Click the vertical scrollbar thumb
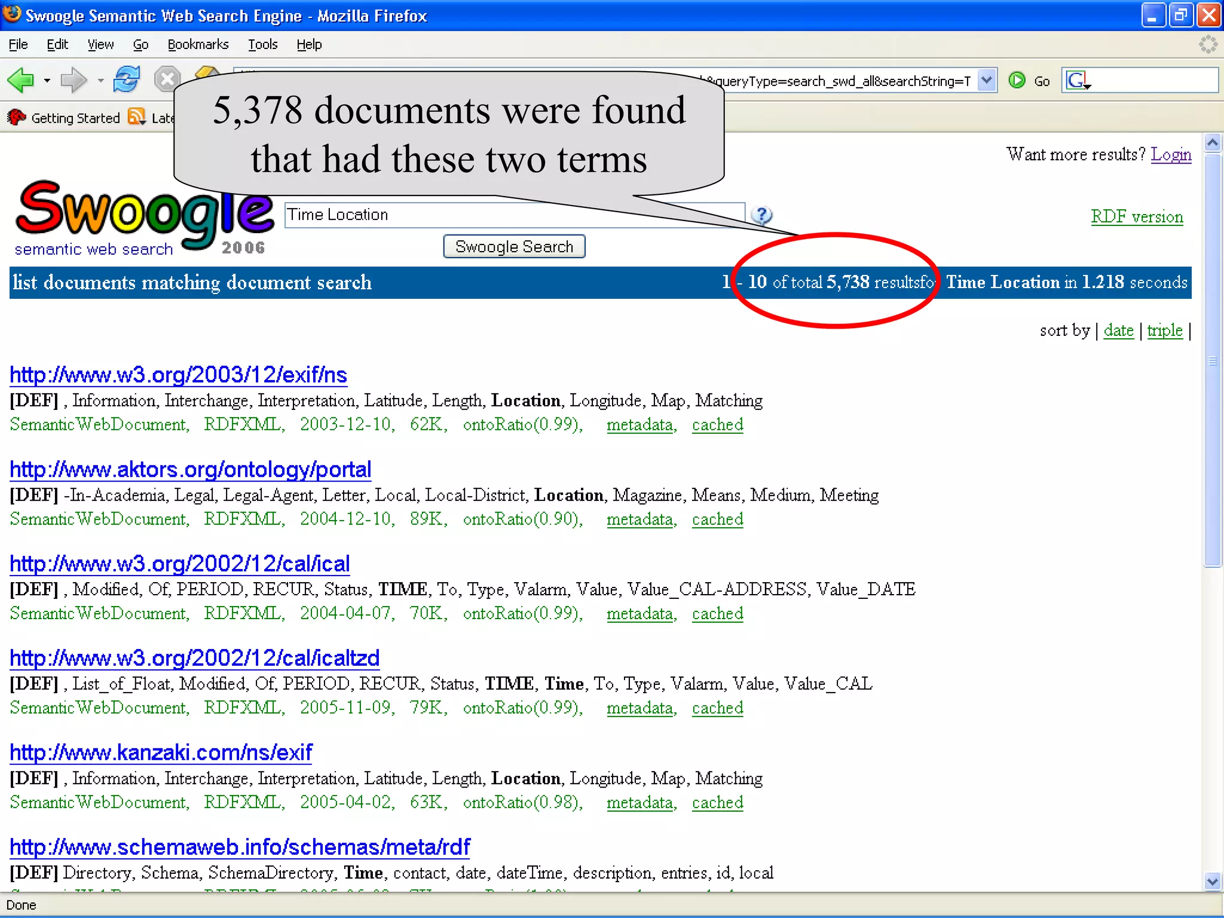1224x918 pixels. coord(1213,361)
